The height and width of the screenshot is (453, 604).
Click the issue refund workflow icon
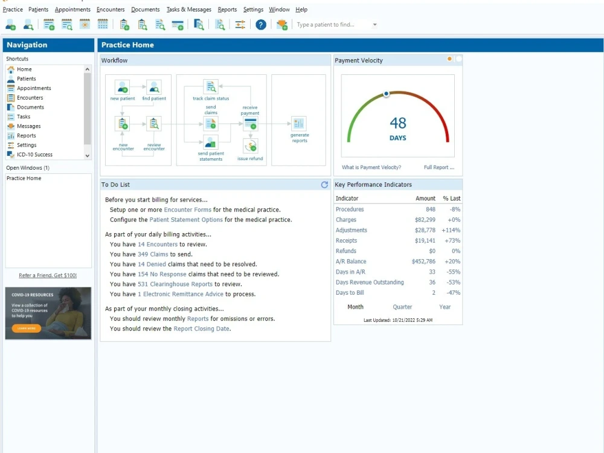click(x=251, y=146)
